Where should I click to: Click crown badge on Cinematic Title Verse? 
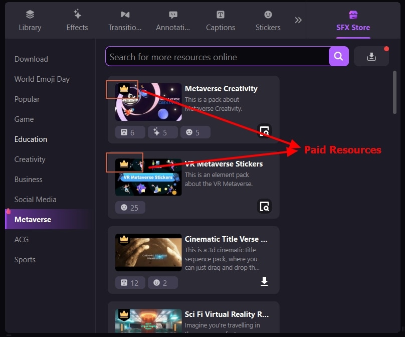[124, 239]
